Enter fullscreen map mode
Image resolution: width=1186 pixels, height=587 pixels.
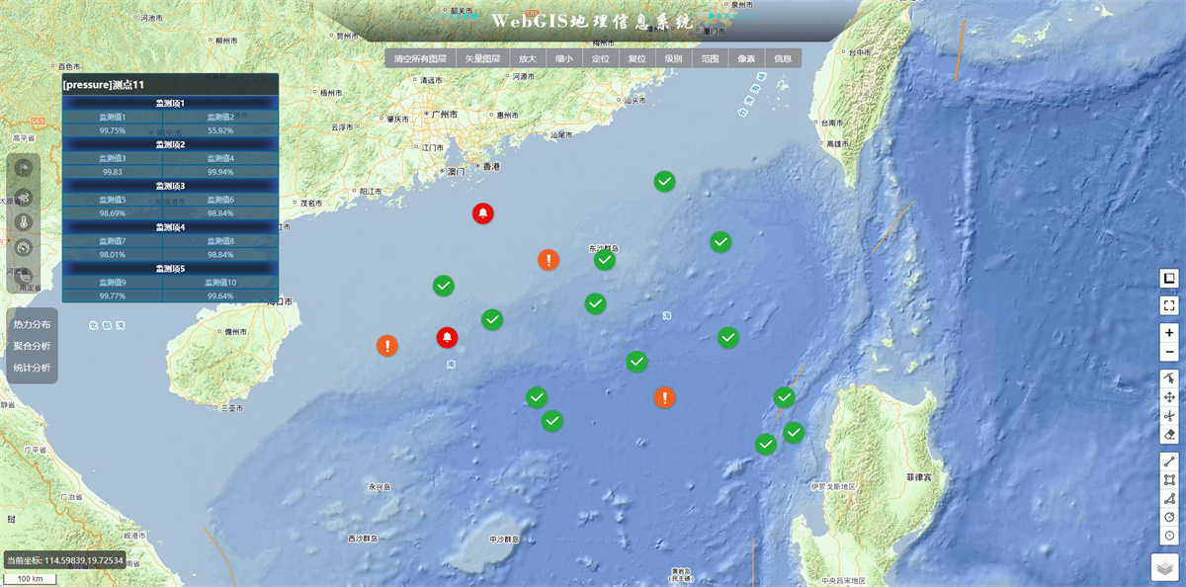(1169, 305)
